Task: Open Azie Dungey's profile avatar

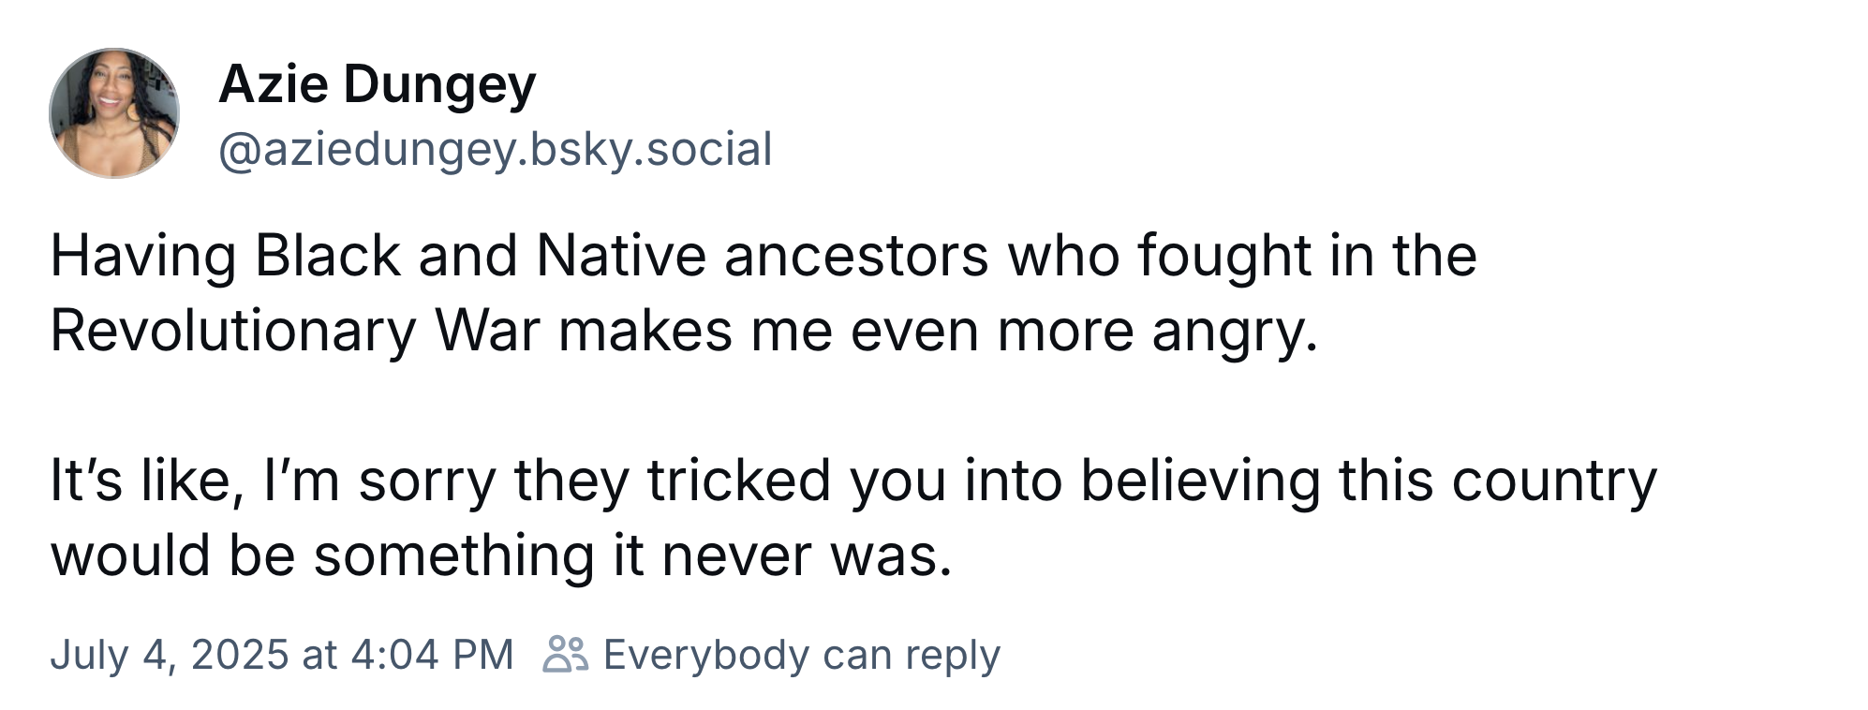Action: click(114, 113)
